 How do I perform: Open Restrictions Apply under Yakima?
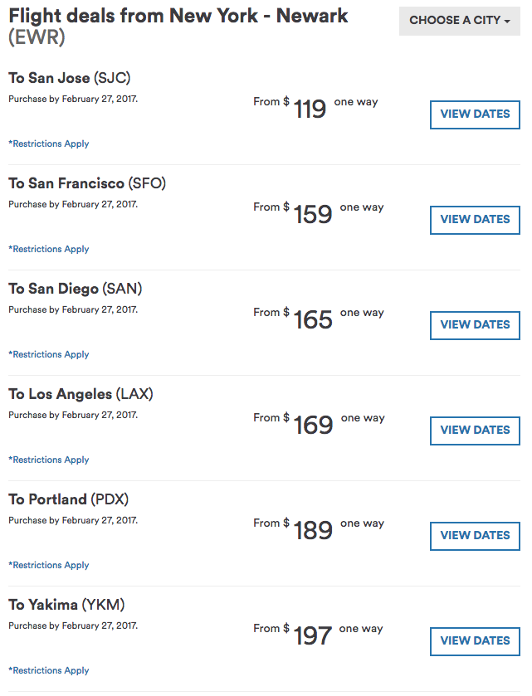tap(49, 671)
